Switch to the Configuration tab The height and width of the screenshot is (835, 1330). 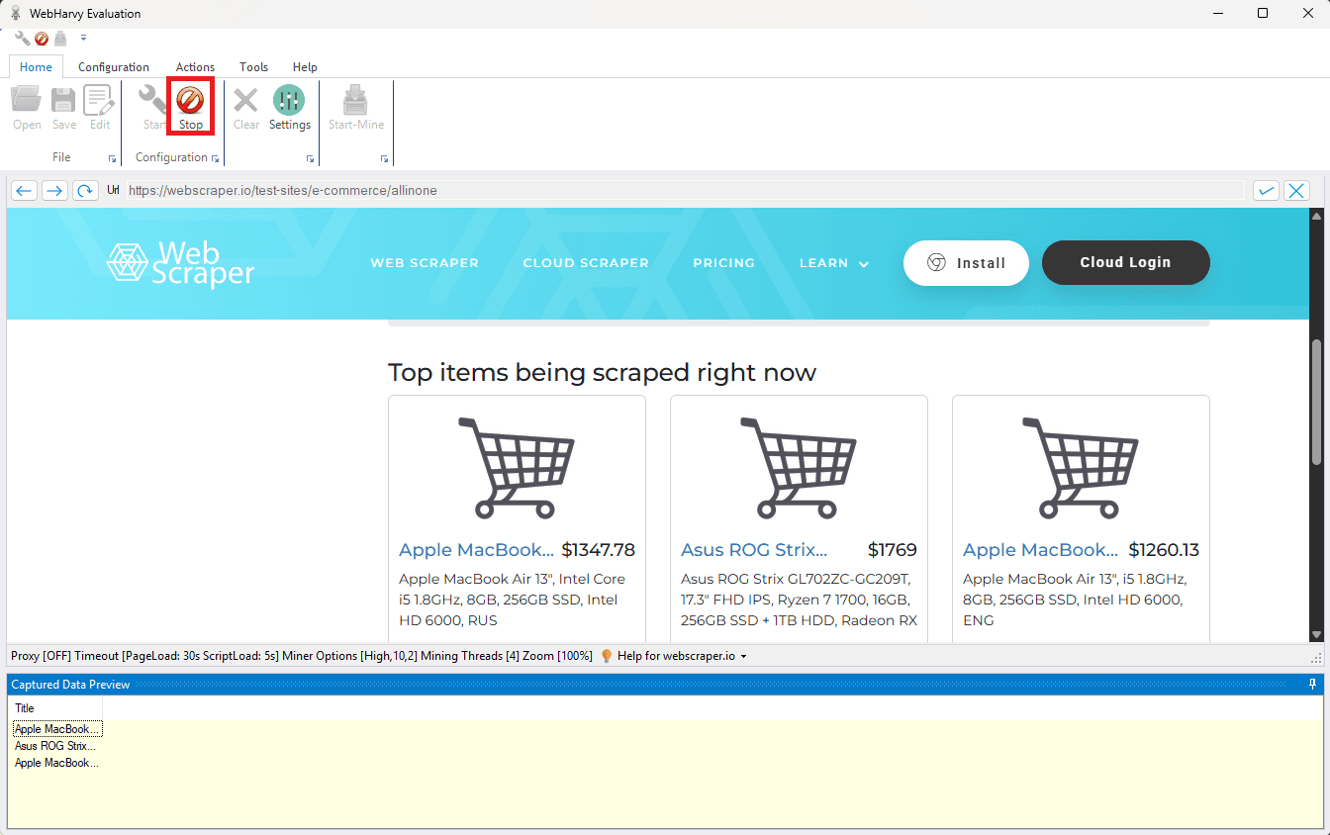[x=113, y=66]
